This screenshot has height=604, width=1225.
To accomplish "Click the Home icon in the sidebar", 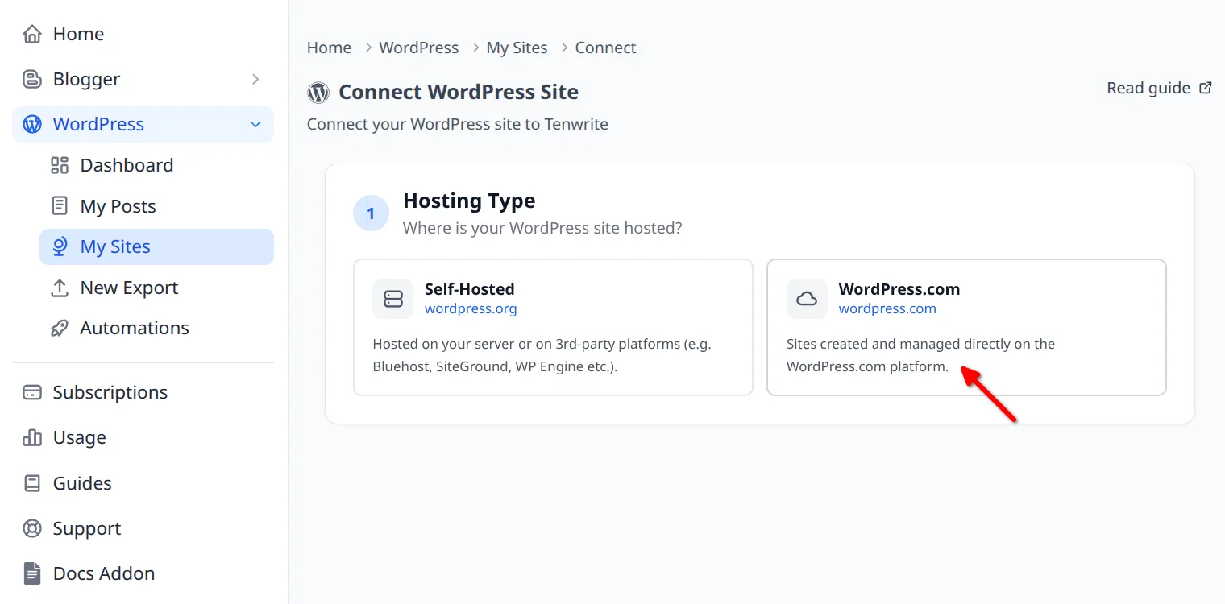I will pos(31,33).
